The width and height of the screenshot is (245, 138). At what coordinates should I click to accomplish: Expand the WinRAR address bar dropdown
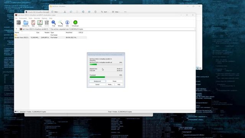194,29
